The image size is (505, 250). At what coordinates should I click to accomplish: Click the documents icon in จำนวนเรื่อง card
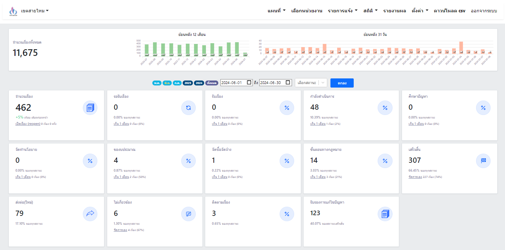coord(90,108)
